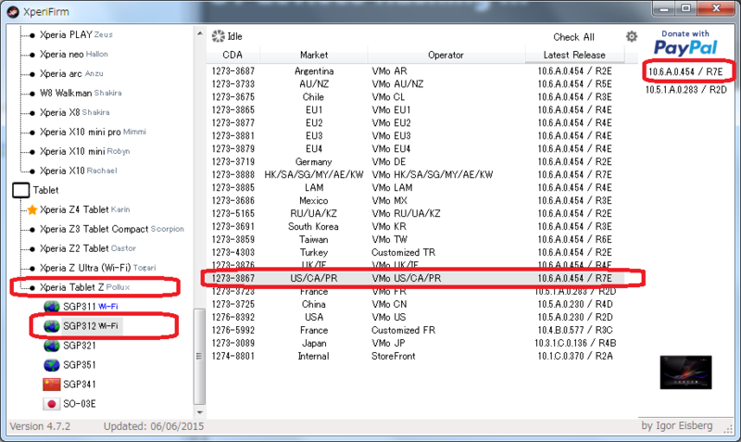Viewport: 741px width, 442px height.
Task: Sort by Market column header
Action: [314, 55]
